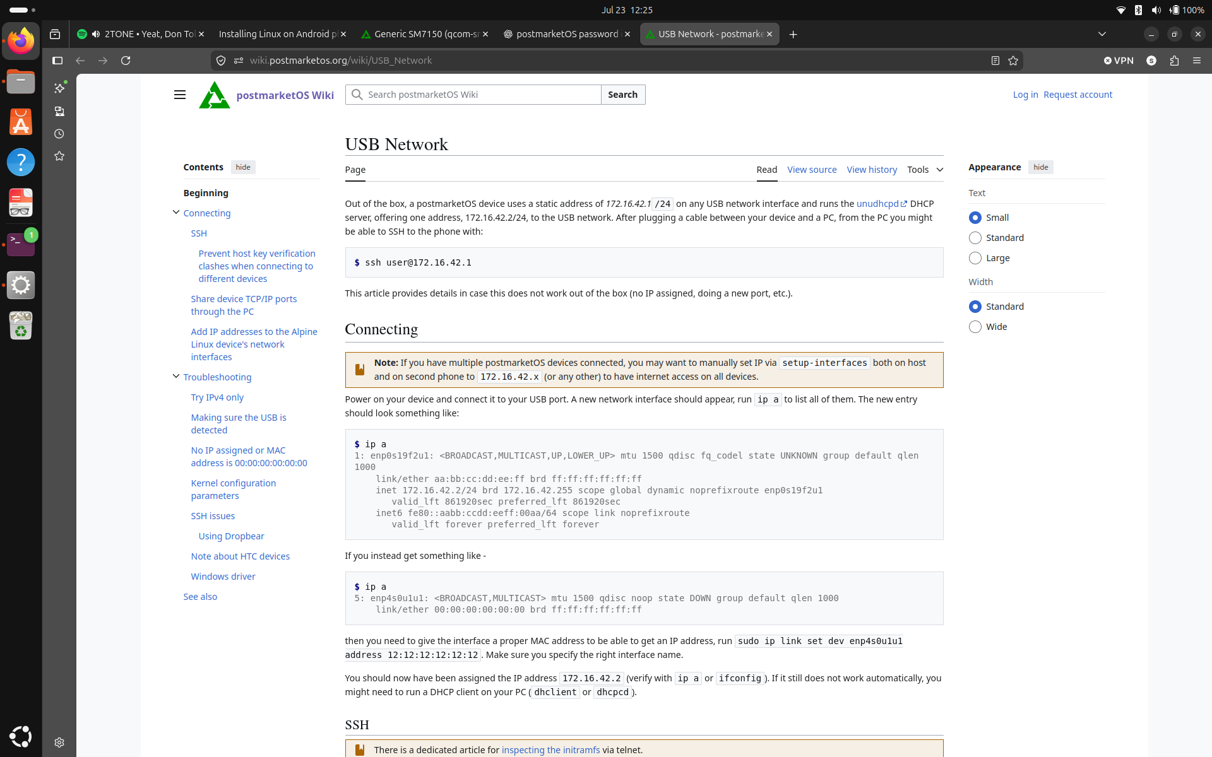Open the list all tabs dropdown
Image resolution: width=1212 pixels, height=757 pixels.
point(1102,34)
